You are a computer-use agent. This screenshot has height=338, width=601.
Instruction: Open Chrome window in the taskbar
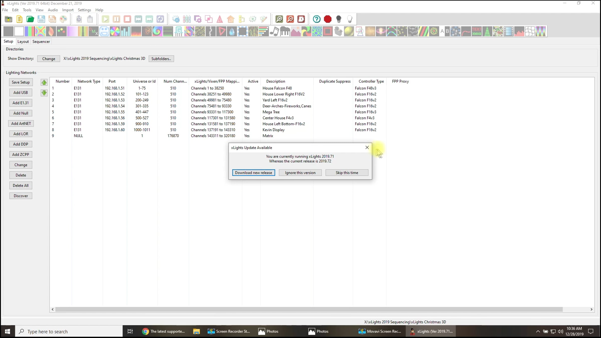tap(164, 331)
